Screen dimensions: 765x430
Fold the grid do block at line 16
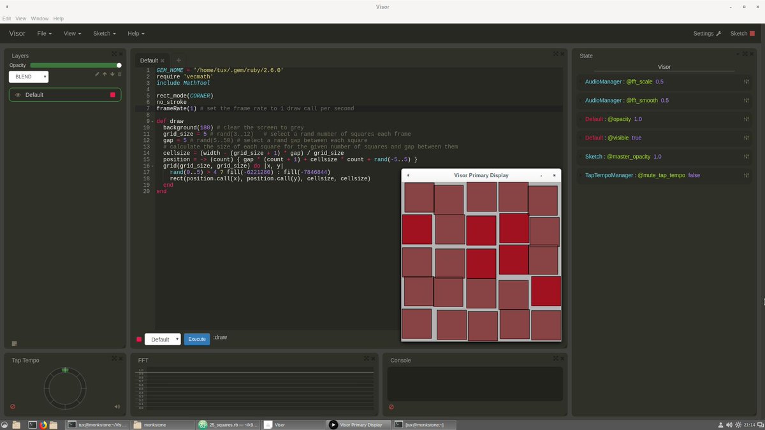pos(152,166)
